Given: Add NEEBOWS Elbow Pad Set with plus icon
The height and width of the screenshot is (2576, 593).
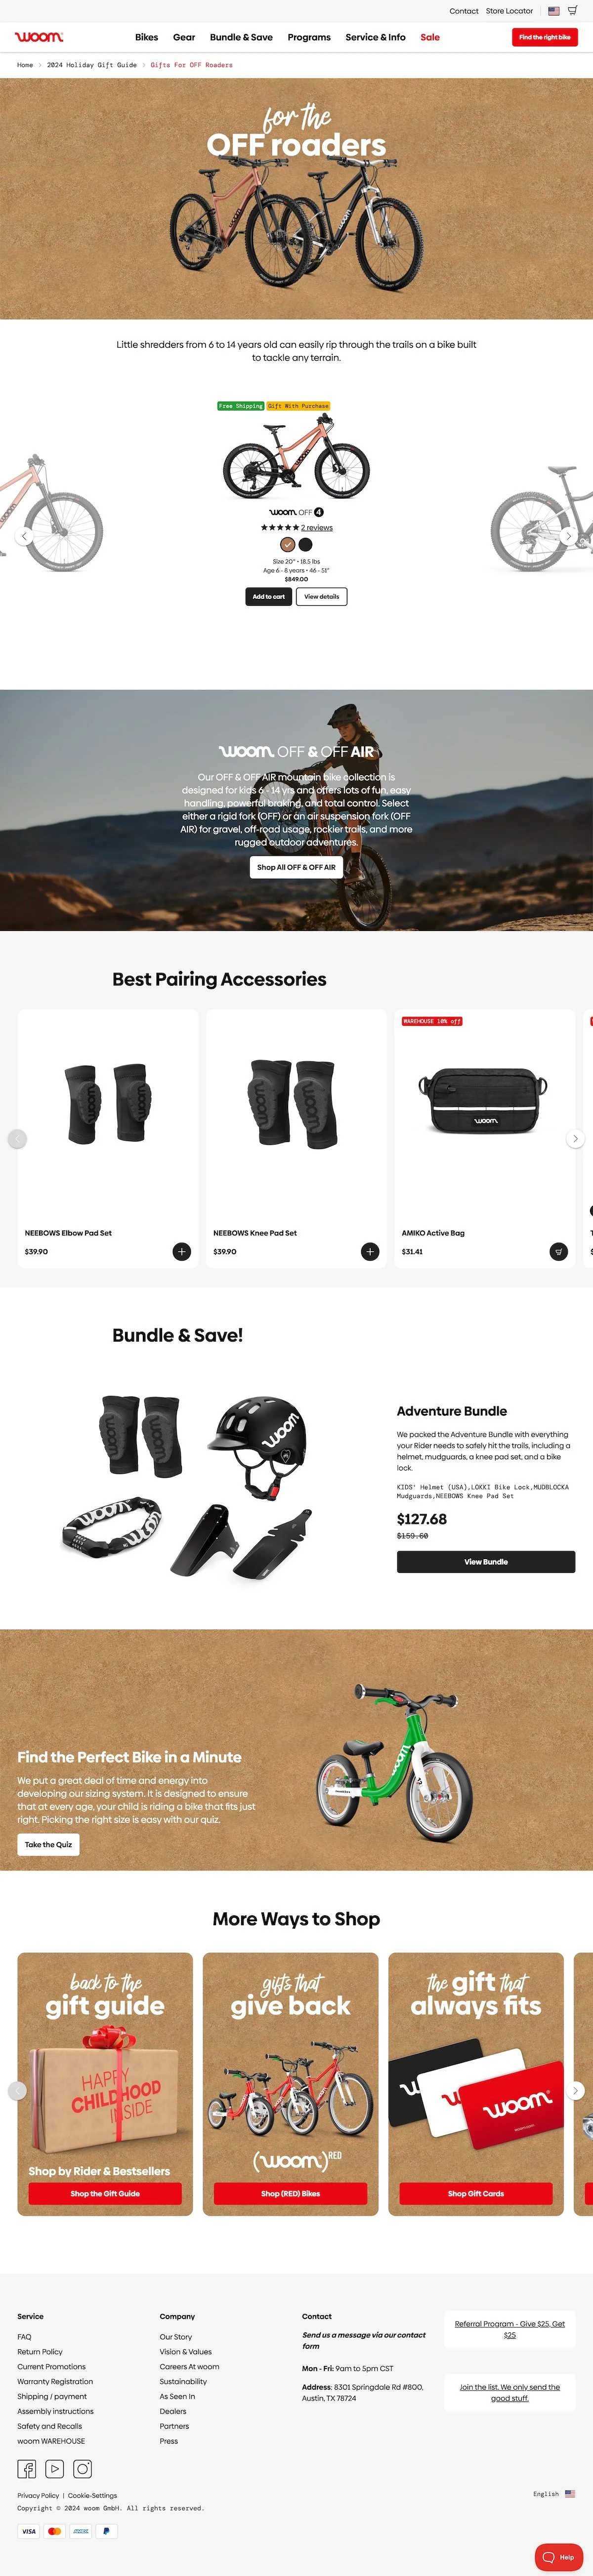Looking at the screenshot, I should pyautogui.click(x=181, y=1251).
